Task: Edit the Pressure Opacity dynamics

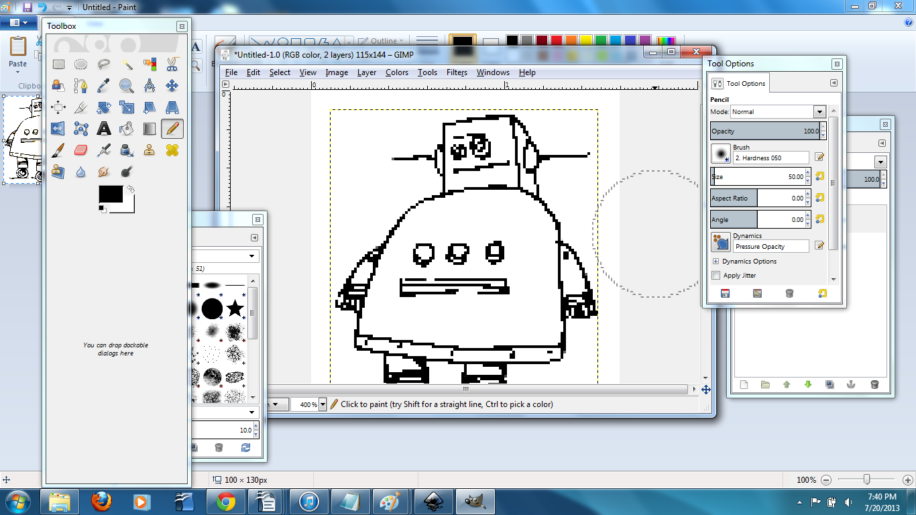Action: [x=819, y=245]
